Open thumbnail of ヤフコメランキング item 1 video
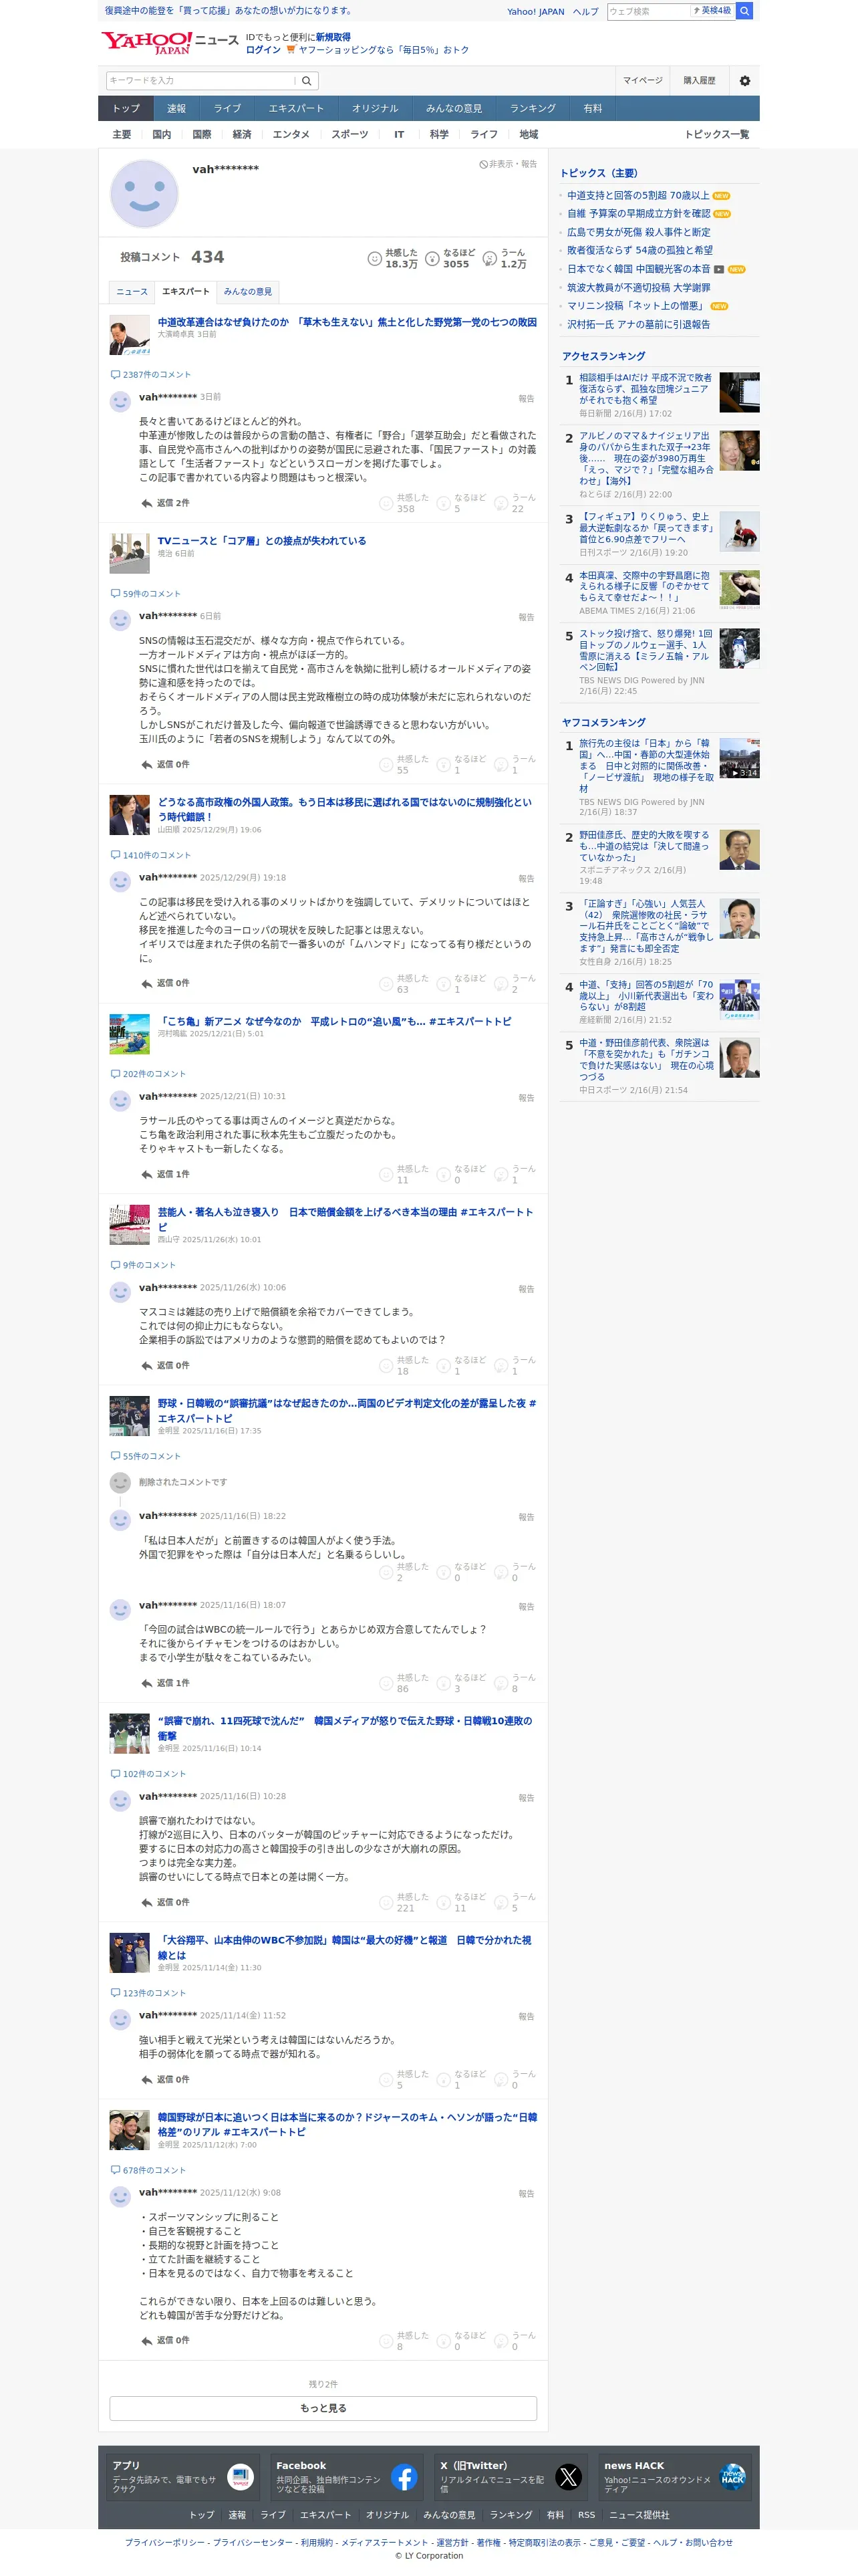Viewport: 858px width, 2576px height. [x=739, y=759]
